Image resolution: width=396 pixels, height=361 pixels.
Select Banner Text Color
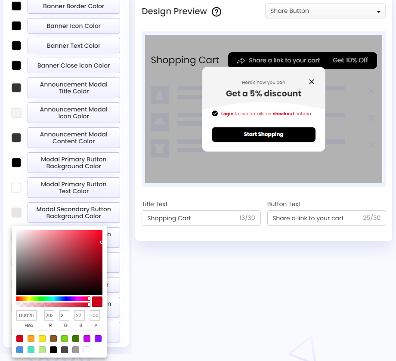coord(74,46)
